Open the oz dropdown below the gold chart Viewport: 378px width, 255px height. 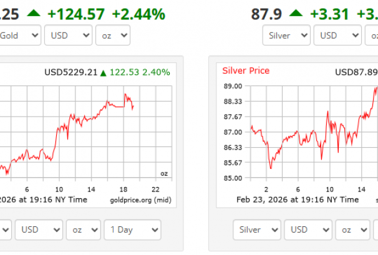pyautogui.click(x=84, y=229)
